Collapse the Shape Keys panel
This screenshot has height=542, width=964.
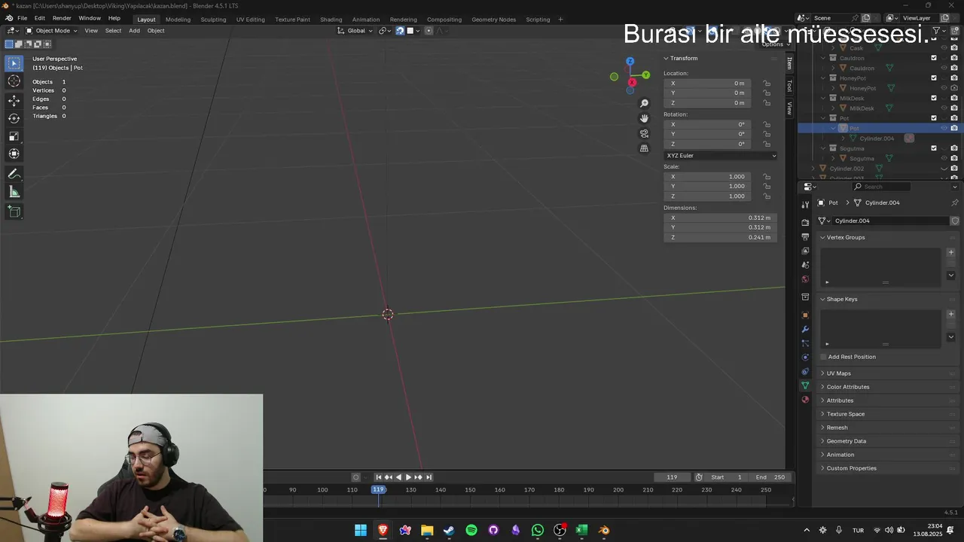pos(841,299)
